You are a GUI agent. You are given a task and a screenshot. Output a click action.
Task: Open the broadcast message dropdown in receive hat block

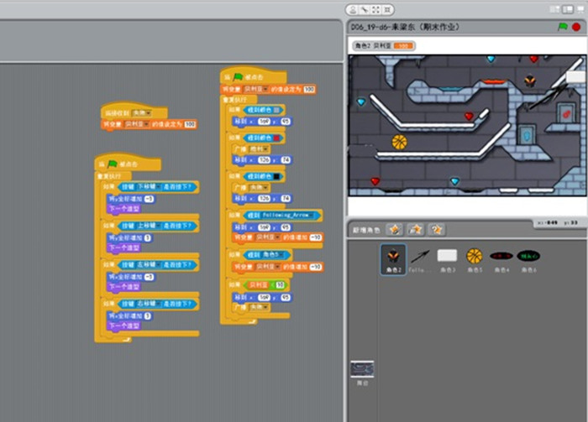tap(147, 112)
